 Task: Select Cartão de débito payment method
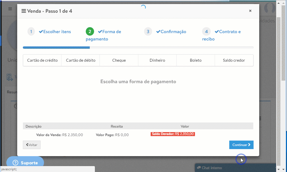[x=81, y=60]
